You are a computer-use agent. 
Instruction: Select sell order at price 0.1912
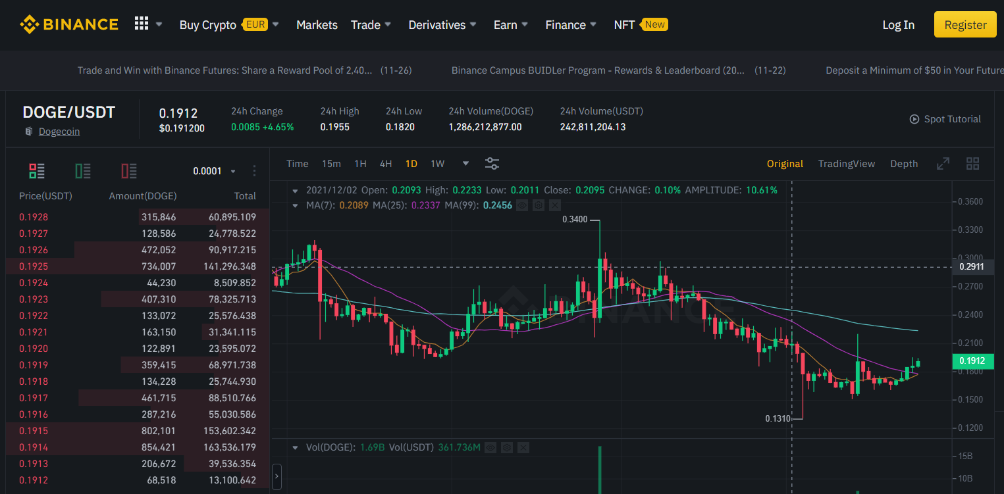coord(138,480)
